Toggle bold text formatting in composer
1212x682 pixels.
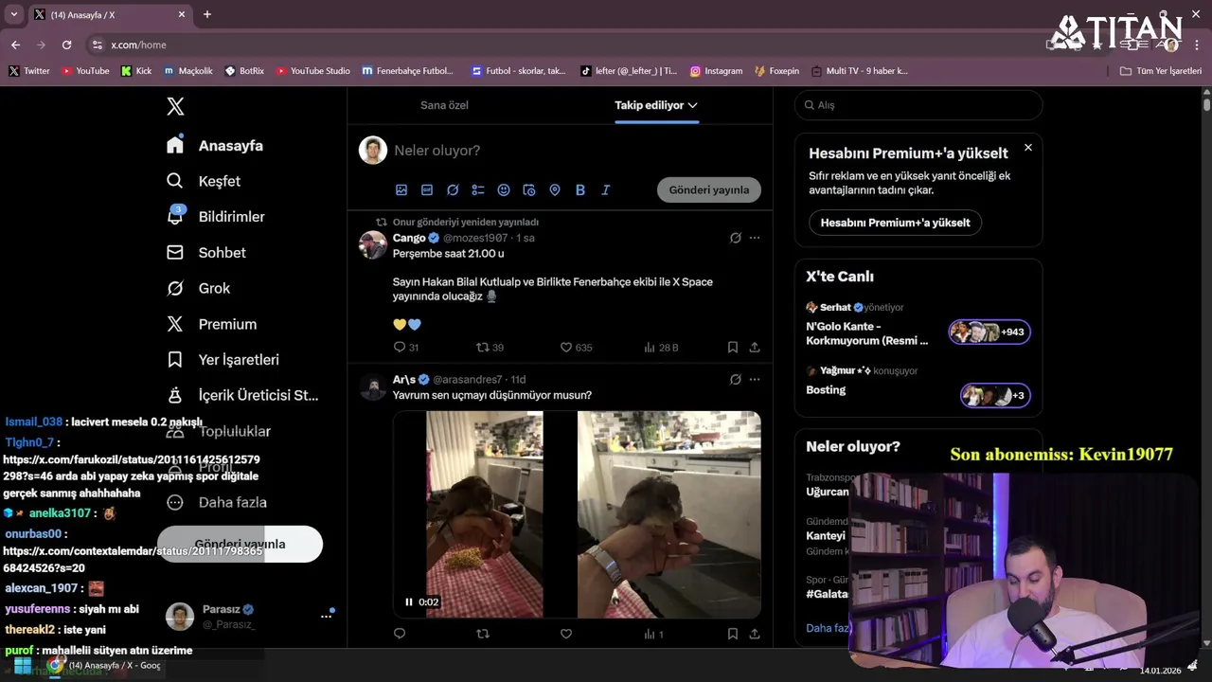point(580,190)
